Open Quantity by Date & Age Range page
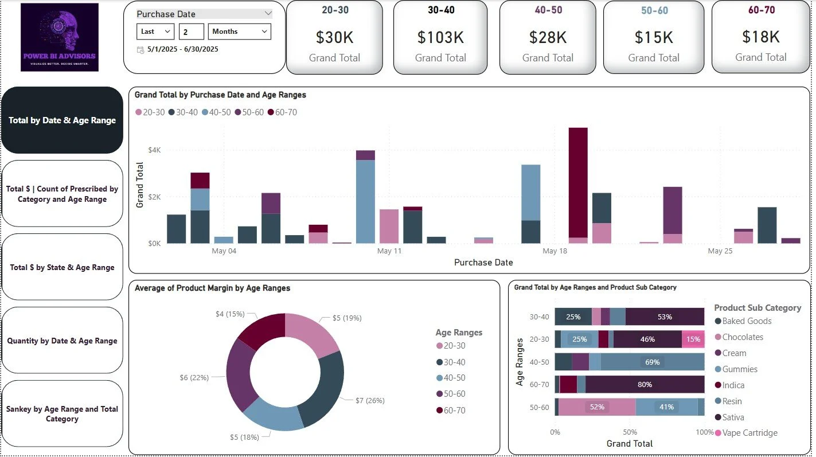Viewport: 816px width, 457px height. pos(63,341)
